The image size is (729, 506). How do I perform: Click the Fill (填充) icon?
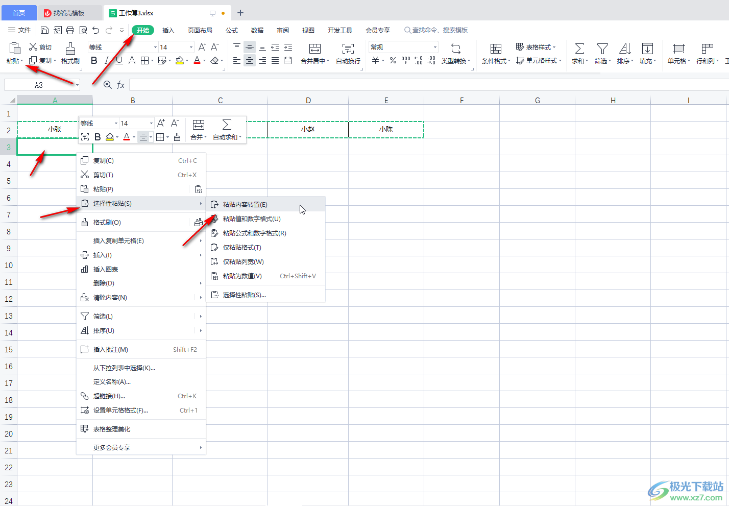point(647,49)
